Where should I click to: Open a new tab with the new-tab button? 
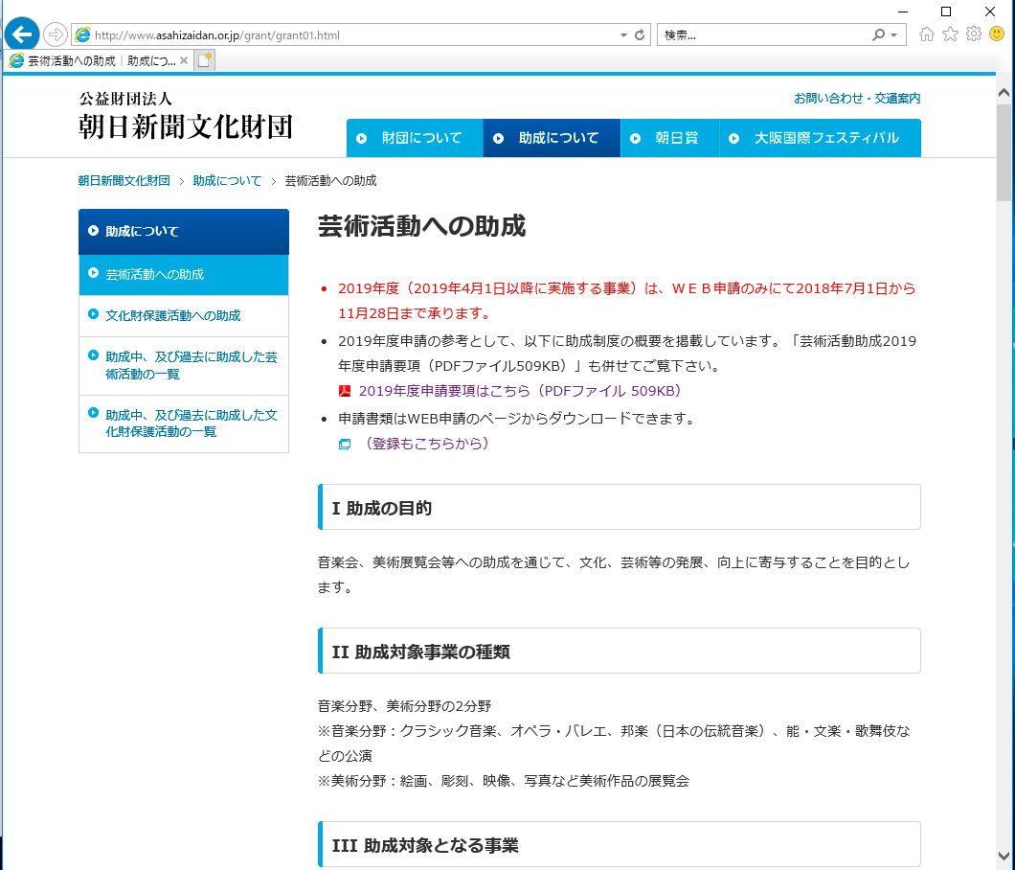[205, 60]
